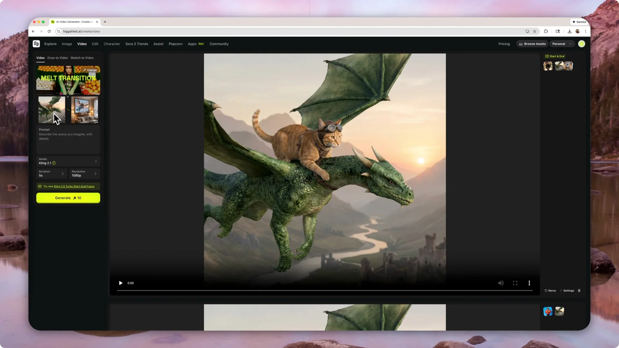The height and width of the screenshot is (348, 619).
Task: Delete the generated video with trash icon
Action: [579, 291]
